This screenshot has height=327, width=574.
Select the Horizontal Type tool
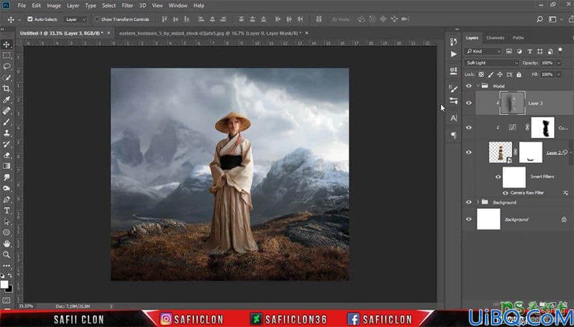[x=7, y=210]
